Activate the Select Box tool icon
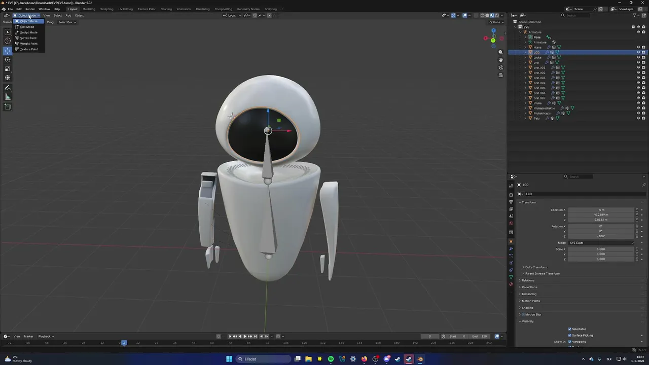Screen dimensions: 649x365 pos(8,31)
